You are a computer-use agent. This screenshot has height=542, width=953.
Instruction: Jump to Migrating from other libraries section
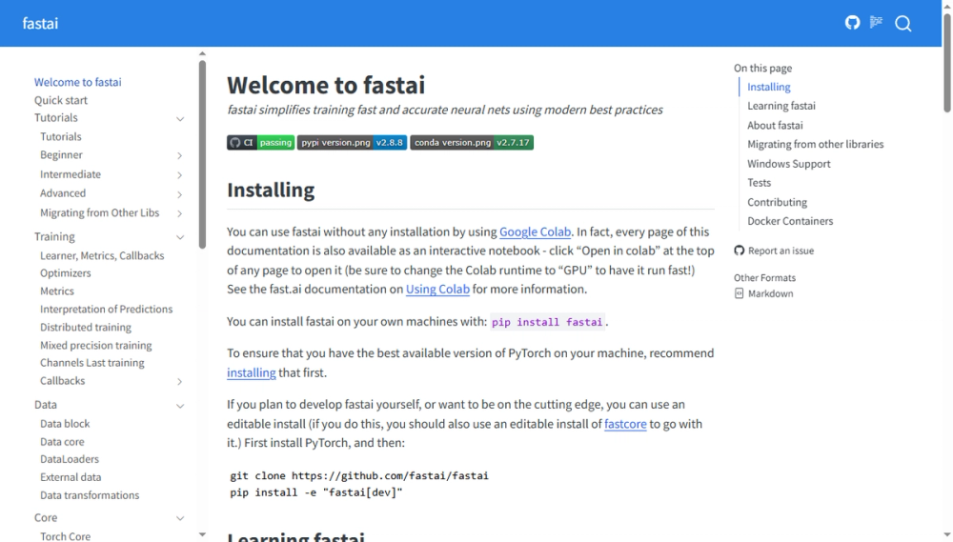pyautogui.click(x=816, y=144)
